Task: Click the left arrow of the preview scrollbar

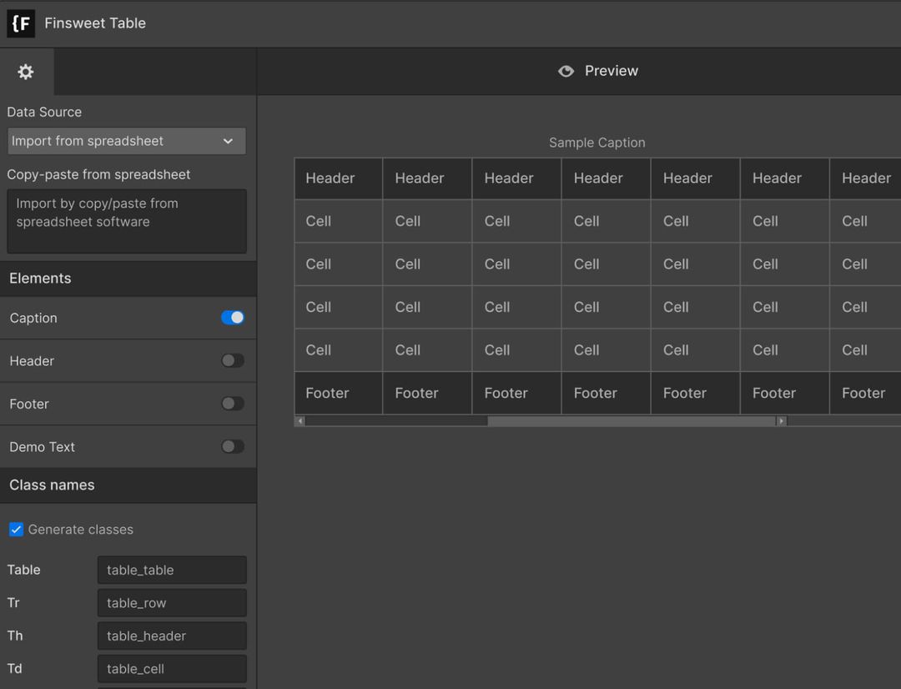Action: [300, 421]
